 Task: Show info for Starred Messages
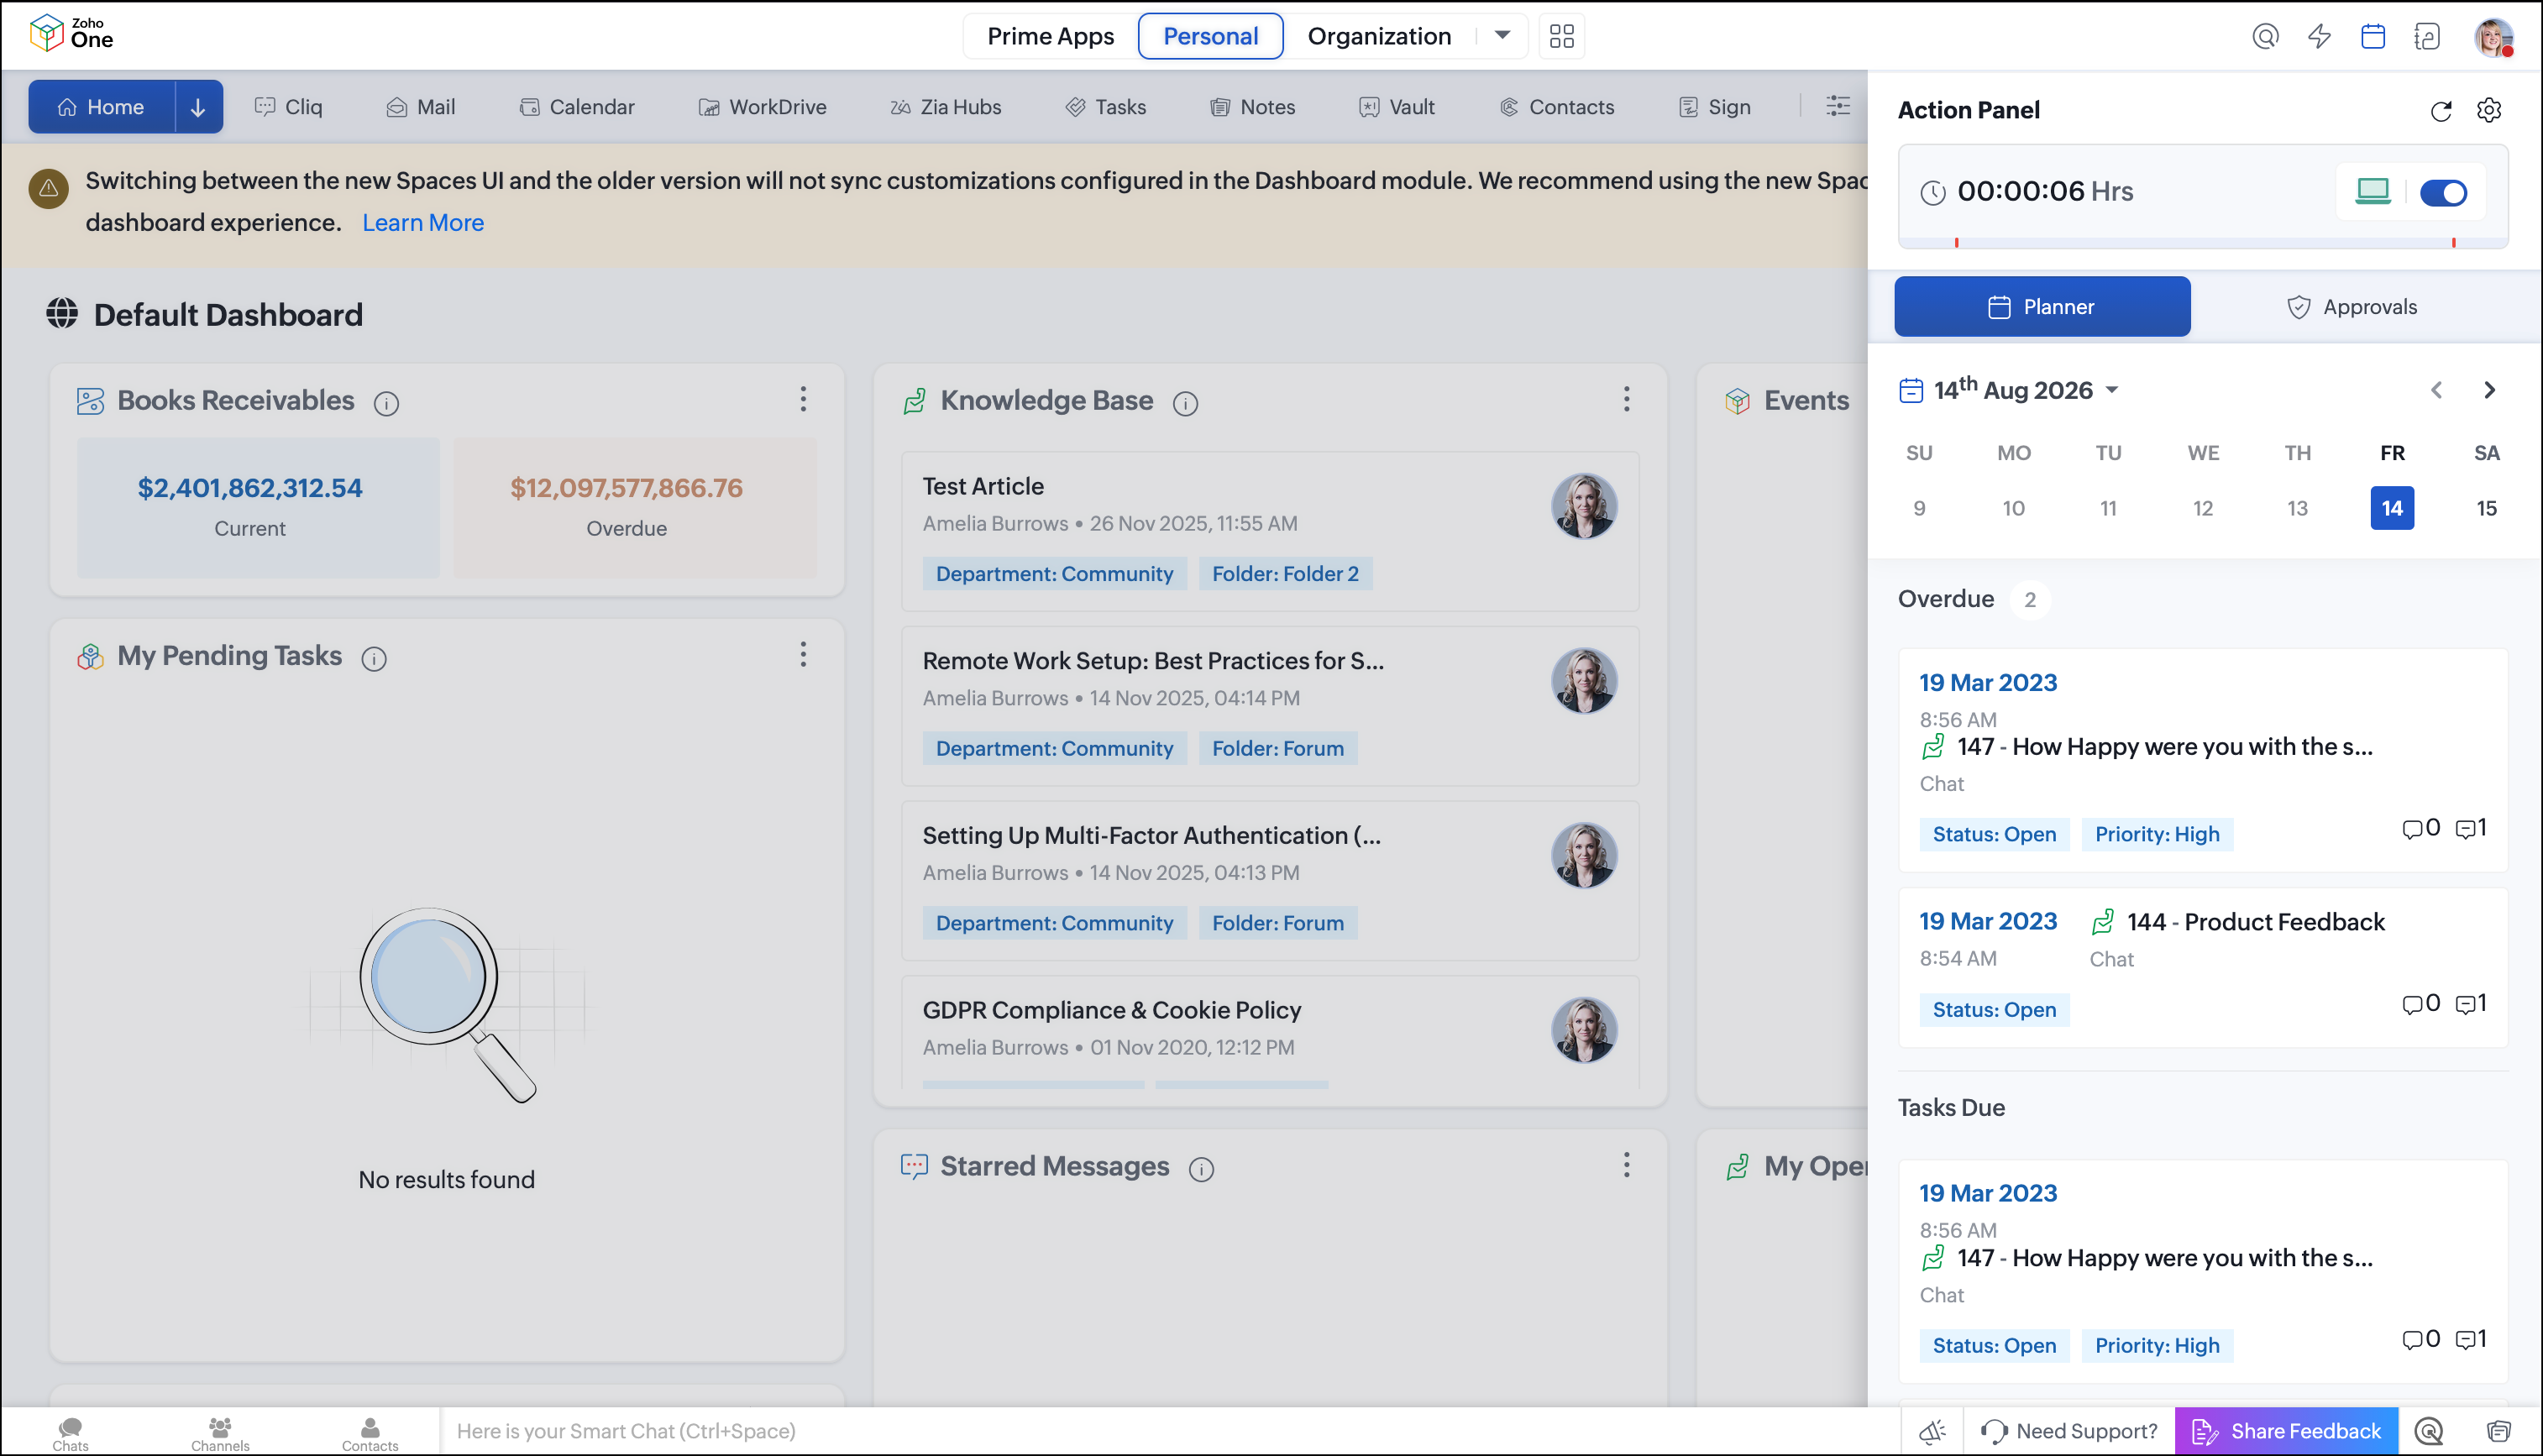(1201, 1169)
